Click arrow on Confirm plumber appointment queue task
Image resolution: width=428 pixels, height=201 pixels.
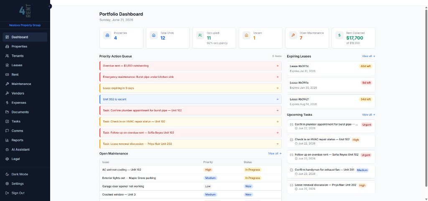278,111
